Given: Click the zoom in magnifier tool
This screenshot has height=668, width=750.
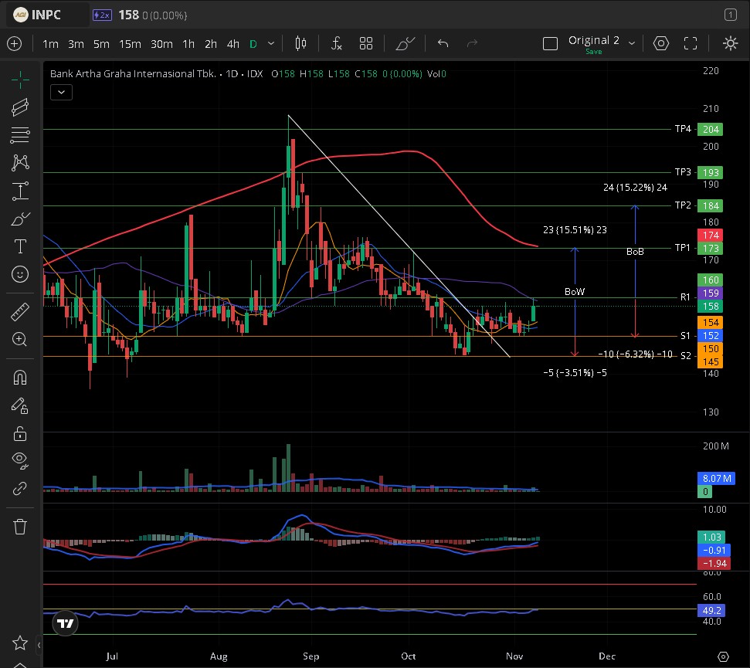Looking at the screenshot, I should pos(20,339).
